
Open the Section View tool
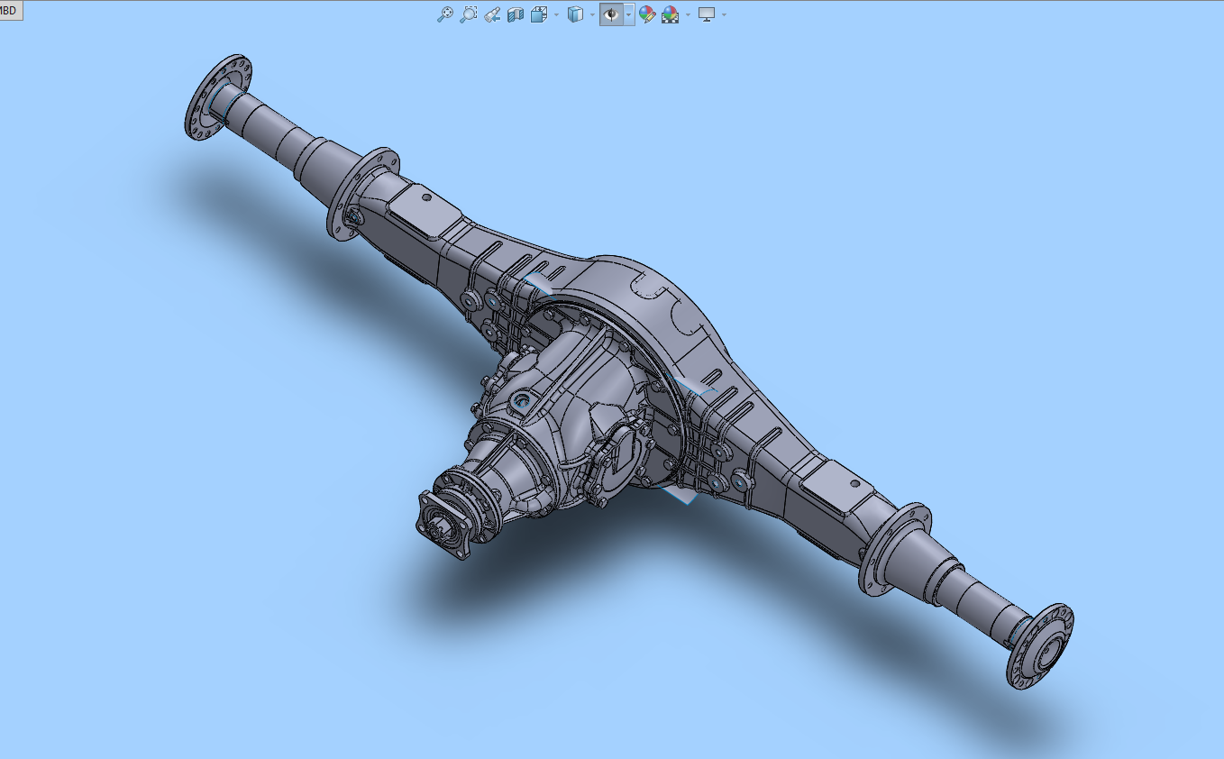coord(516,14)
